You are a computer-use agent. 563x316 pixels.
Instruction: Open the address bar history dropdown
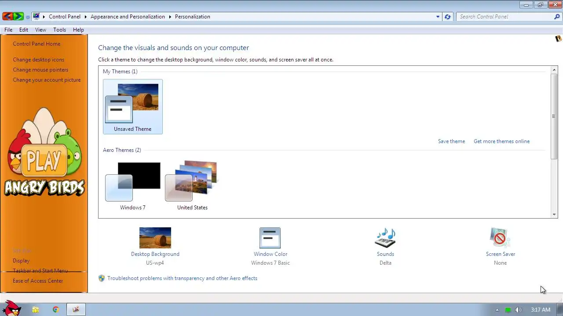click(438, 17)
